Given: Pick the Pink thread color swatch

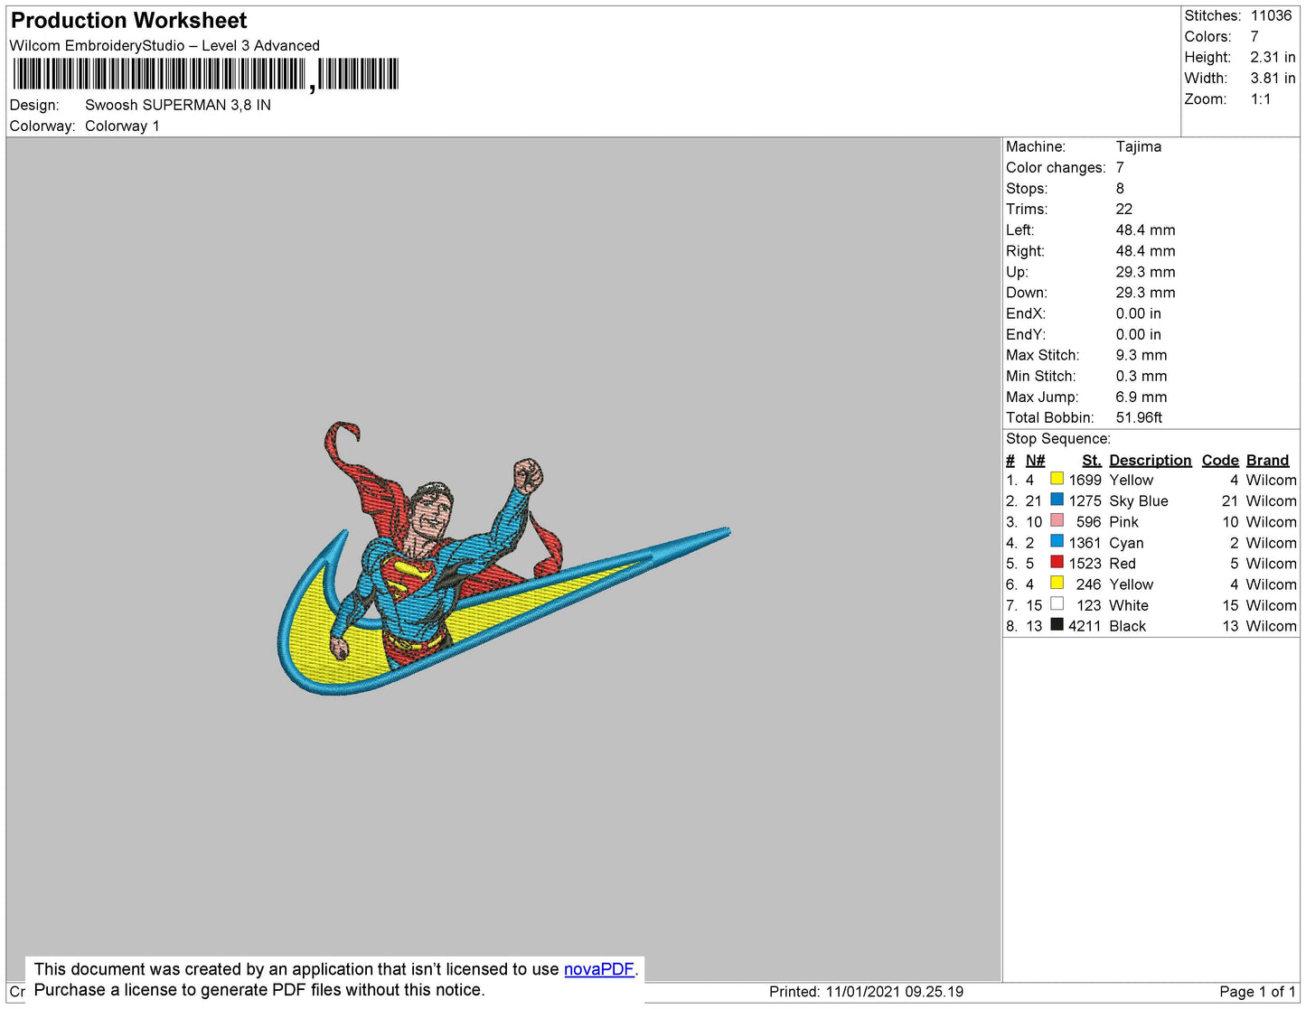Looking at the screenshot, I should (1057, 520).
